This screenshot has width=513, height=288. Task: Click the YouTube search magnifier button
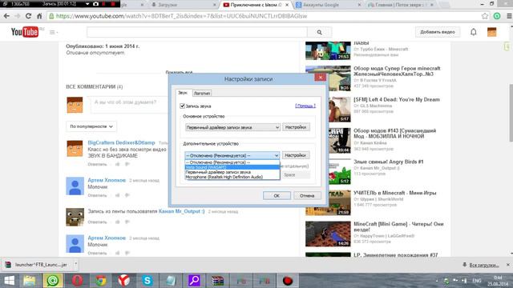319,32
